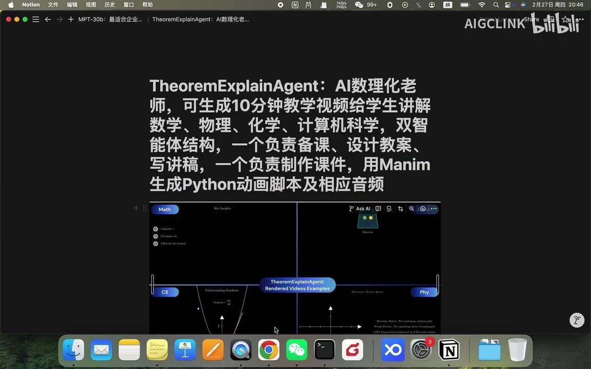The width and height of the screenshot is (591, 369).
Task: Favorite this page using the star icon
Action: (x=565, y=19)
